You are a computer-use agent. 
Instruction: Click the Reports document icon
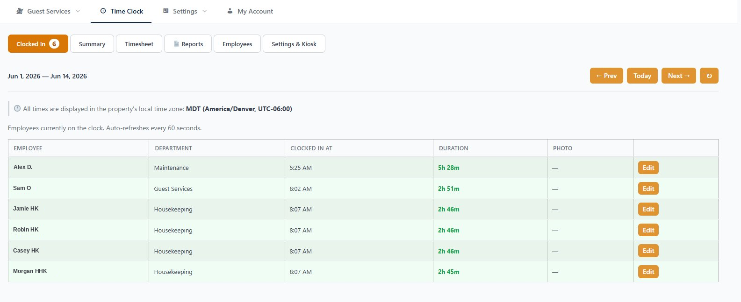click(176, 44)
